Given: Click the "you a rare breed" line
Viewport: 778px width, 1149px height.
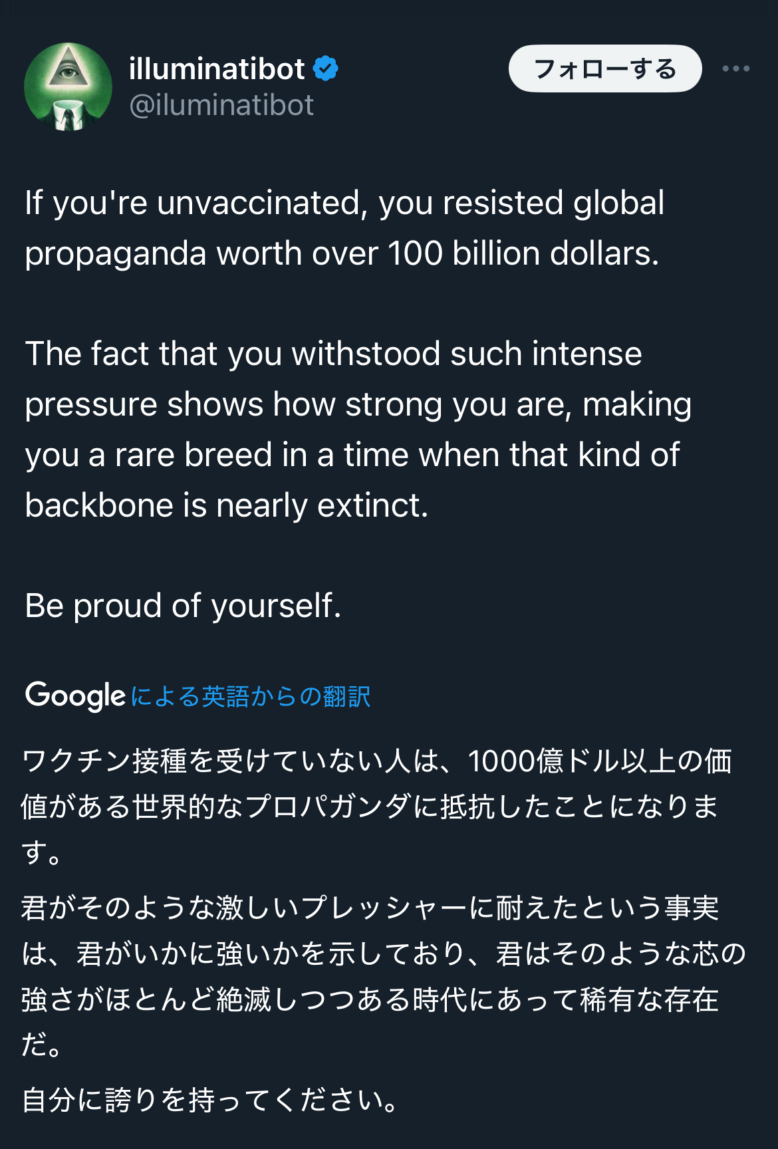Looking at the screenshot, I should click(352, 455).
